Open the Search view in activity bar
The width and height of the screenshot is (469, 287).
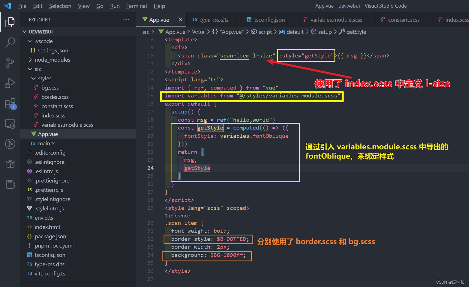click(x=10, y=43)
